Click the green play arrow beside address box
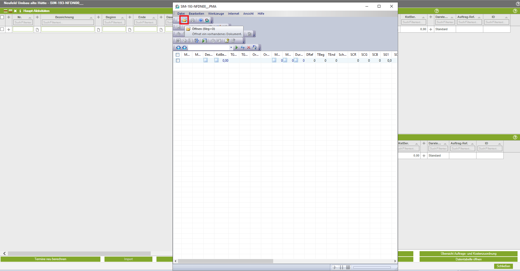The width and height of the screenshot is (520, 271). pos(236,48)
